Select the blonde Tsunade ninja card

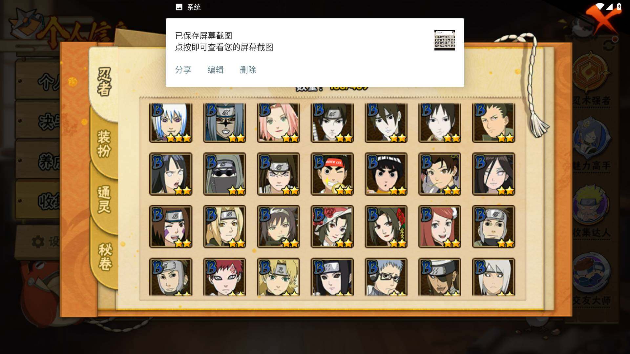pyautogui.click(x=224, y=226)
